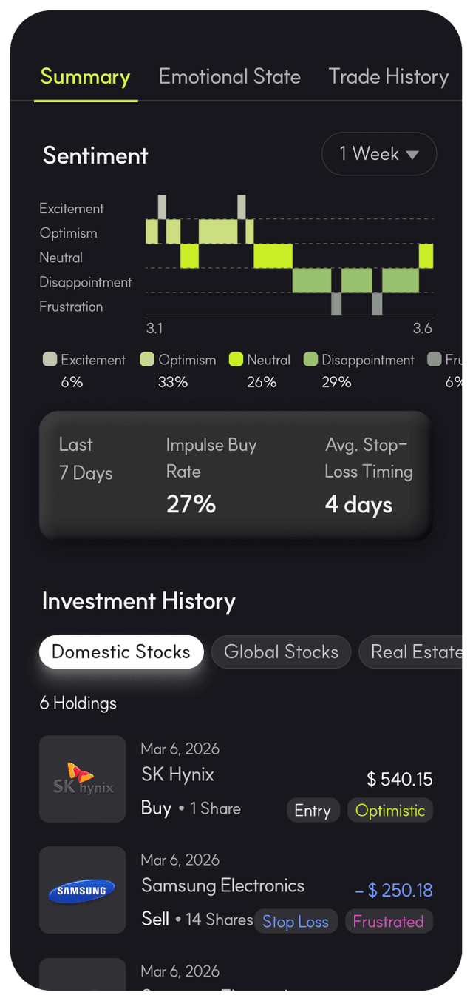Open the SK Hynix logo thumbnail

tap(83, 779)
